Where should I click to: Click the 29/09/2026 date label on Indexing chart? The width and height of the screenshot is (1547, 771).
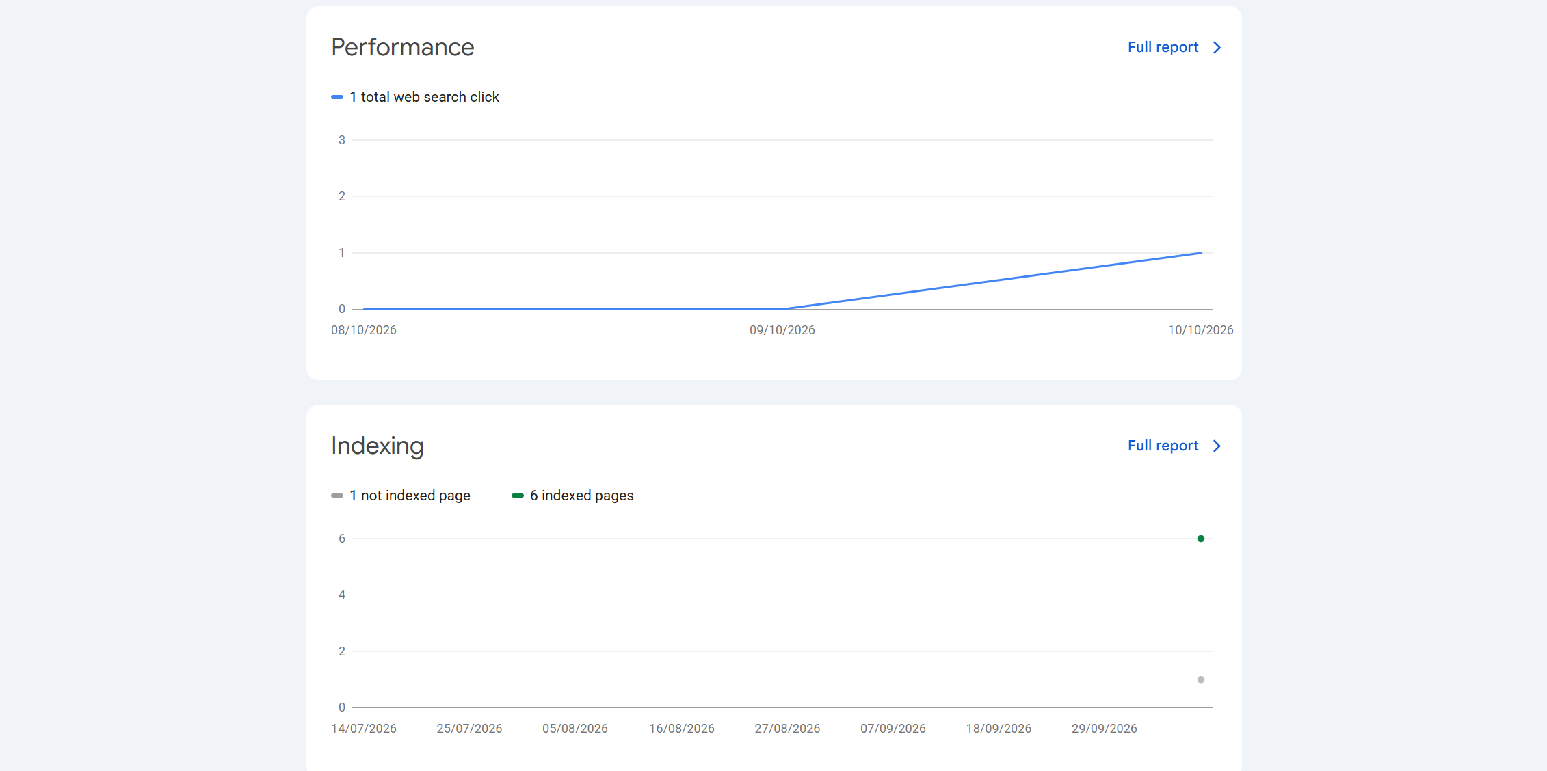pos(1105,729)
